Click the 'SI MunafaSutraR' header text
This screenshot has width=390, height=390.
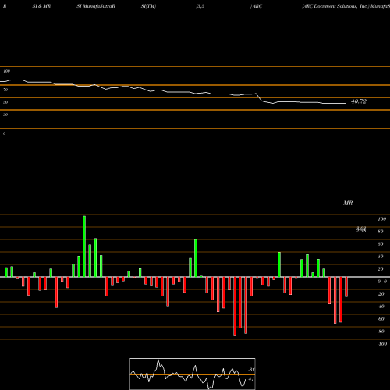click(x=96, y=6)
